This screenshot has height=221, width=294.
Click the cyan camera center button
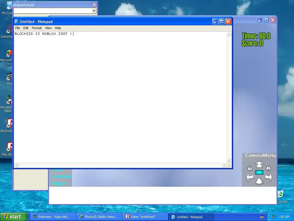[259, 172]
